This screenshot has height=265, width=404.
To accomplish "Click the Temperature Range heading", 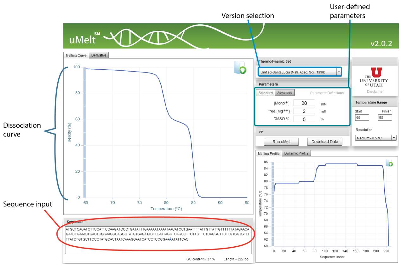I will 371,103.
